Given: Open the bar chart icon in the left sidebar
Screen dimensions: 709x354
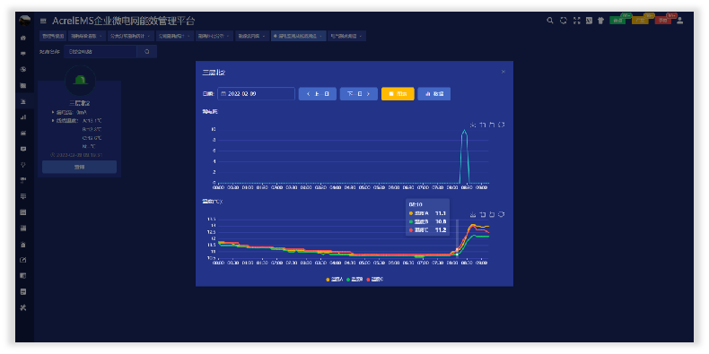Looking at the screenshot, I should point(23,117).
